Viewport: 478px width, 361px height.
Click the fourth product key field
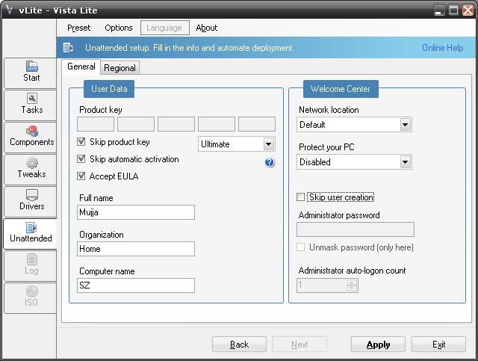pyautogui.click(x=217, y=124)
